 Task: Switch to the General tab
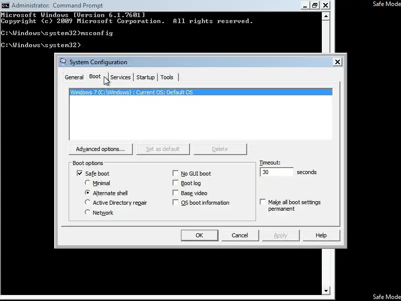pos(74,77)
